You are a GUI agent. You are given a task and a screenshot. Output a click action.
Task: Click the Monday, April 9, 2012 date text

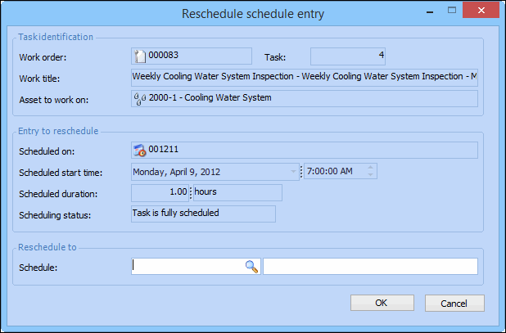(177, 172)
